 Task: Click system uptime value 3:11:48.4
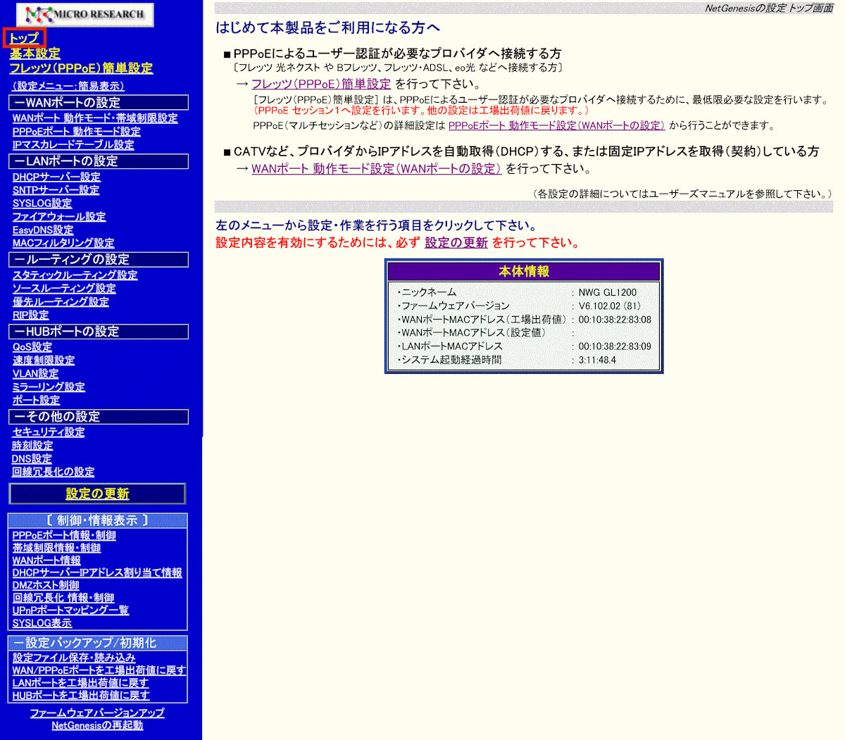[597, 360]
